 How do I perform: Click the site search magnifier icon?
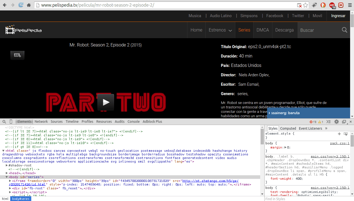[344, 30]
